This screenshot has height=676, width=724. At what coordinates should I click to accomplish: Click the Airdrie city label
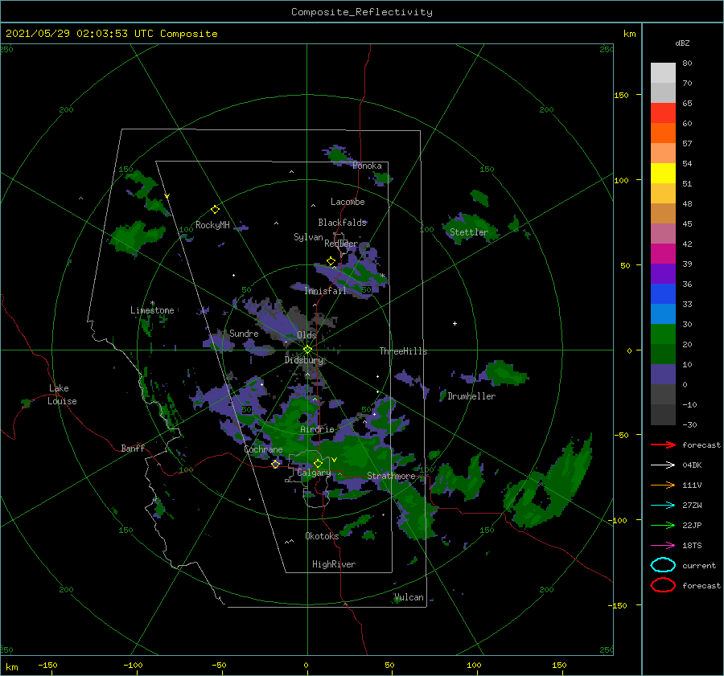[x=317, y=429]
